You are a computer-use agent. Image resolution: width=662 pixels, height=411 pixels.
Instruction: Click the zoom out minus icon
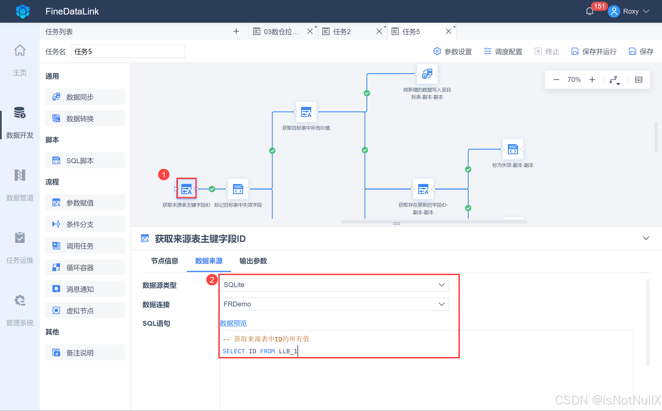coord(556,80)
